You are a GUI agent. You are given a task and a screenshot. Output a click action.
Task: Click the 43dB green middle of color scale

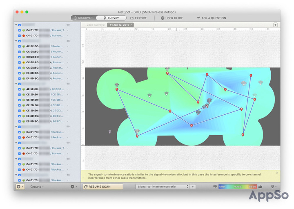(x=238, y=187)
